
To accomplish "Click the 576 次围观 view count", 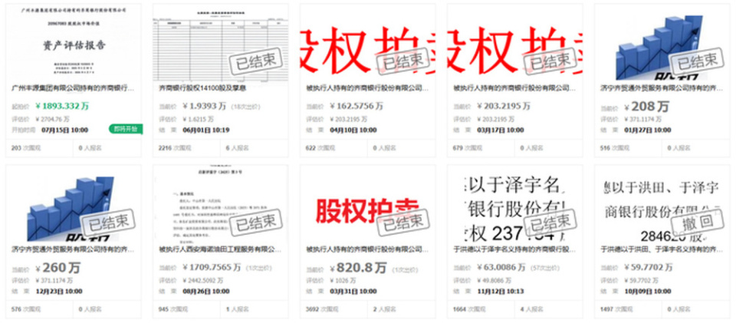I will [x=25, y=309].
